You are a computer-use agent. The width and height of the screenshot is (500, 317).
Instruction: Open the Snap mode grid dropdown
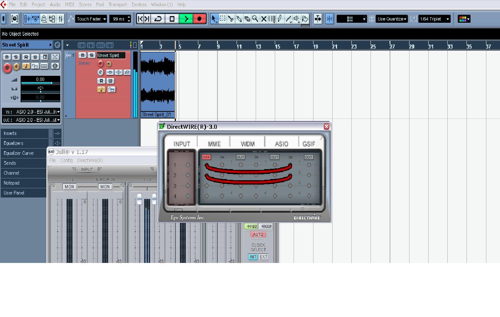[352, 19]
